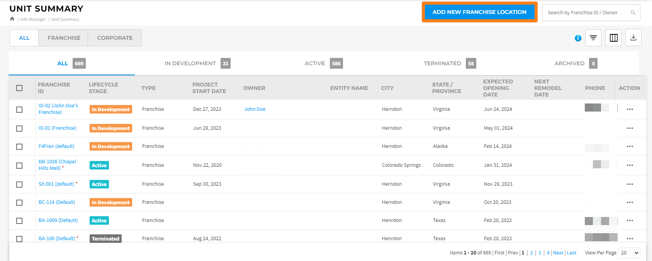
Task: Click Add New Franchise Location button
Action: click(479, 12)
